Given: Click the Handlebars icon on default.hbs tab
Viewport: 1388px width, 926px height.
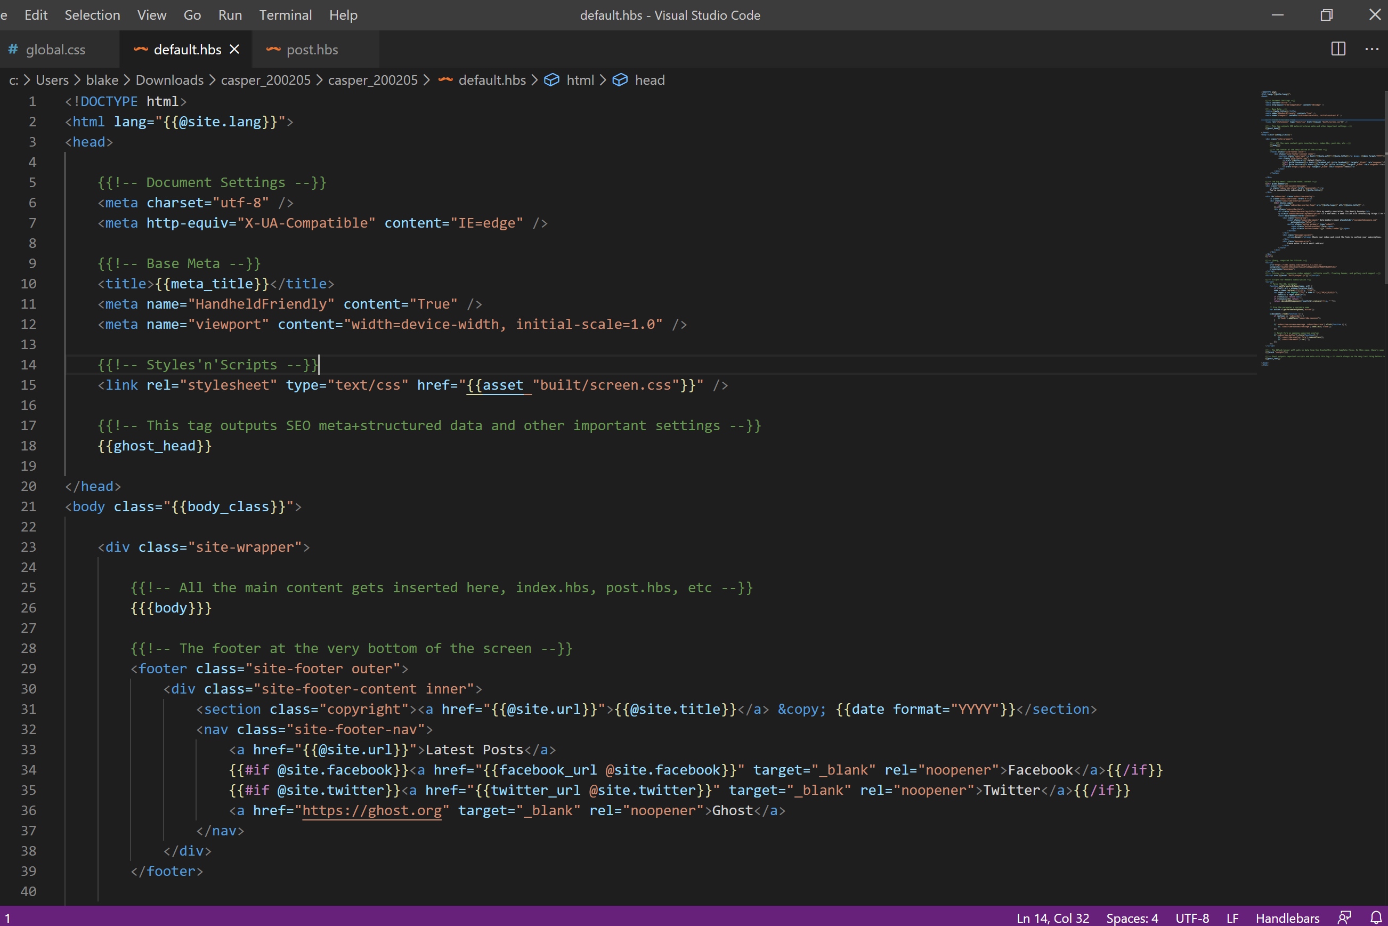Looking at the screenshot, I should (x=141, y=50).
